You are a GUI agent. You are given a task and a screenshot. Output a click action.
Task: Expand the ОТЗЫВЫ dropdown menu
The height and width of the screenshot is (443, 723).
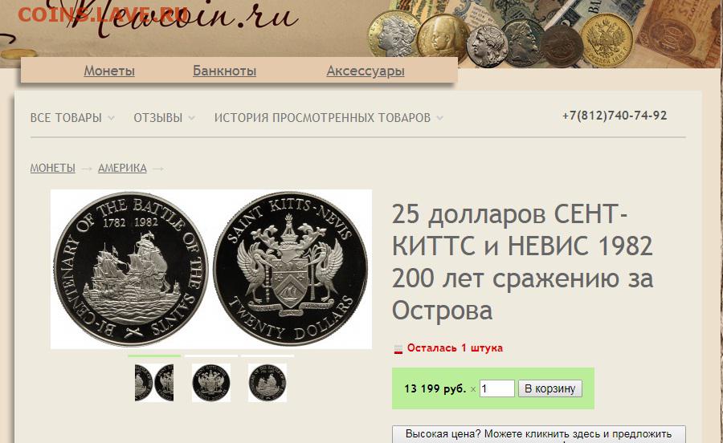pos(164,118)
